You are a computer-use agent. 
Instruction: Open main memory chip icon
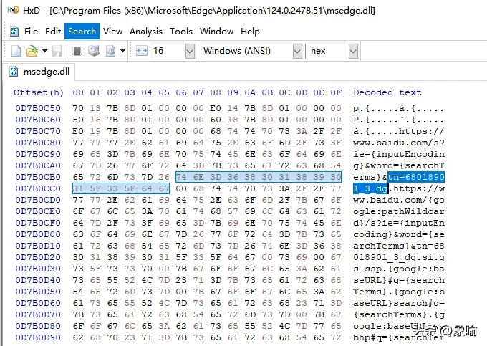(77, 51)
